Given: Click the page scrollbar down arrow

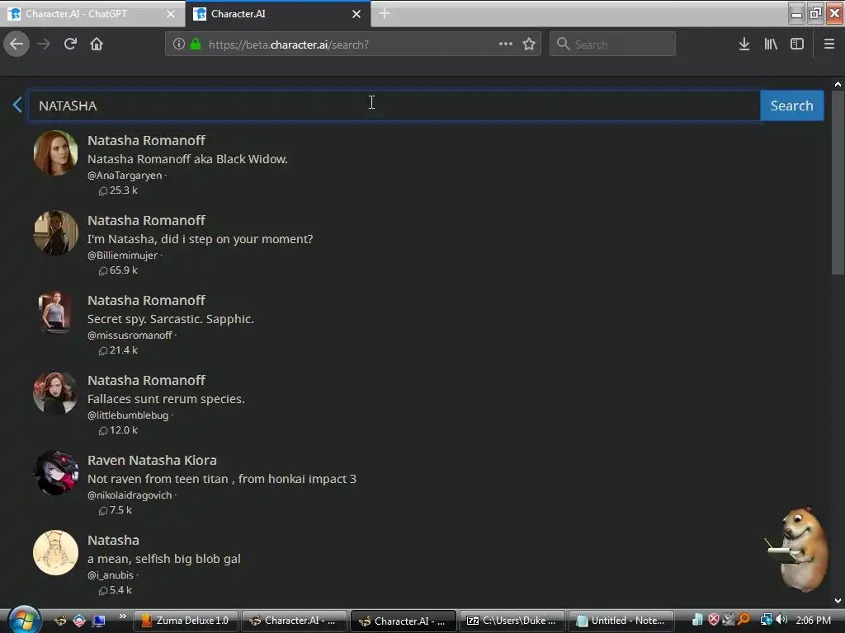Looking at the screenshot, I should (x=838, y=601).
